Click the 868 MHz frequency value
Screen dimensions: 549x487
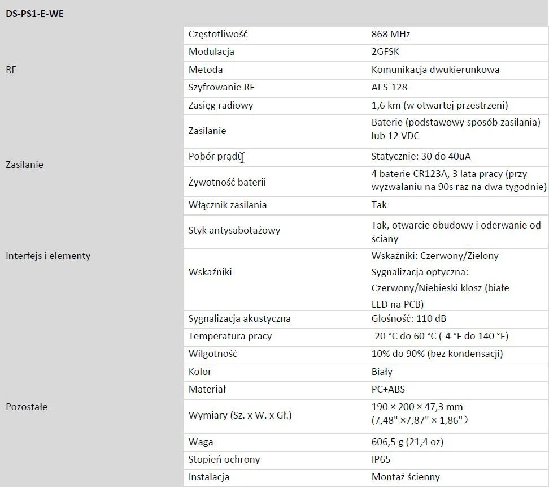pos(391,34)
